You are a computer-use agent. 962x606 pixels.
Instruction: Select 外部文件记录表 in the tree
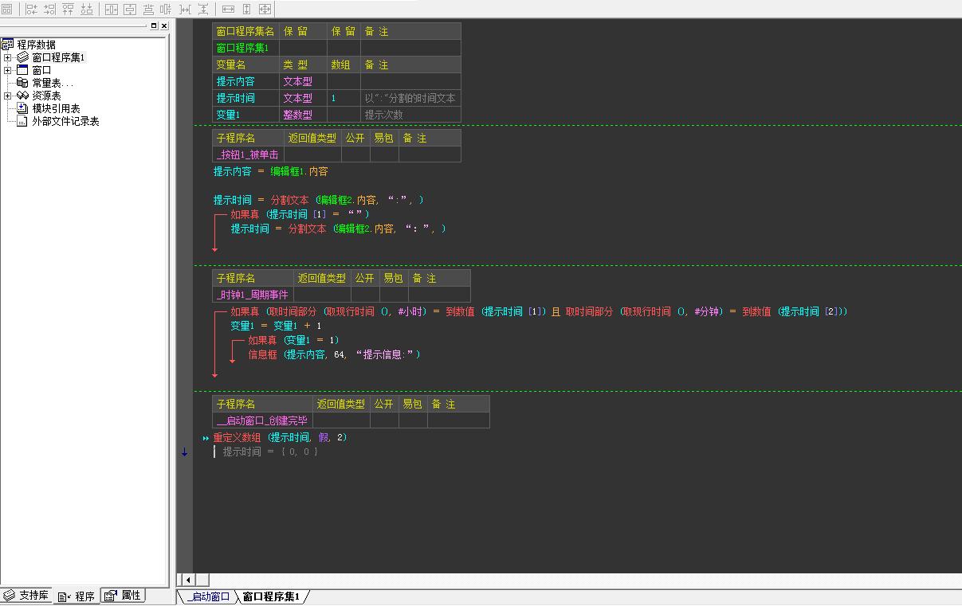pos(65,121)
